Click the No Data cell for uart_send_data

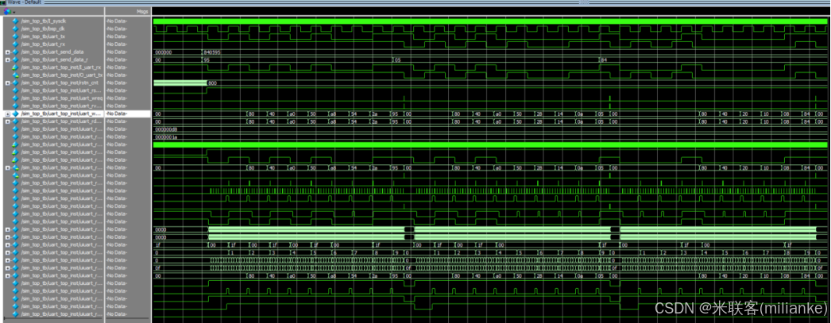point(117,52)
